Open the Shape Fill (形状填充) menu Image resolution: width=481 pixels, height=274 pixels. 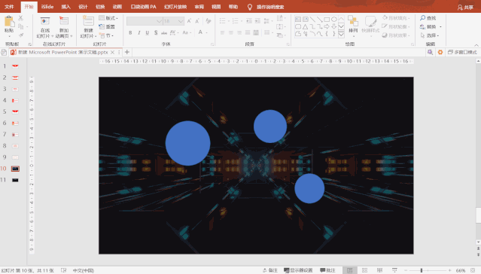click(x=397, y=18)
